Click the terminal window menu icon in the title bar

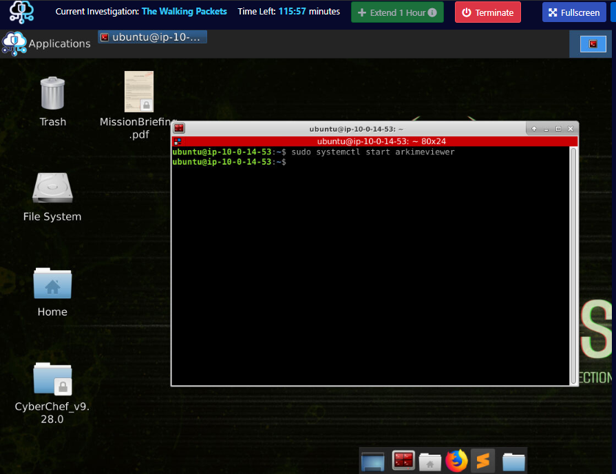179,128
